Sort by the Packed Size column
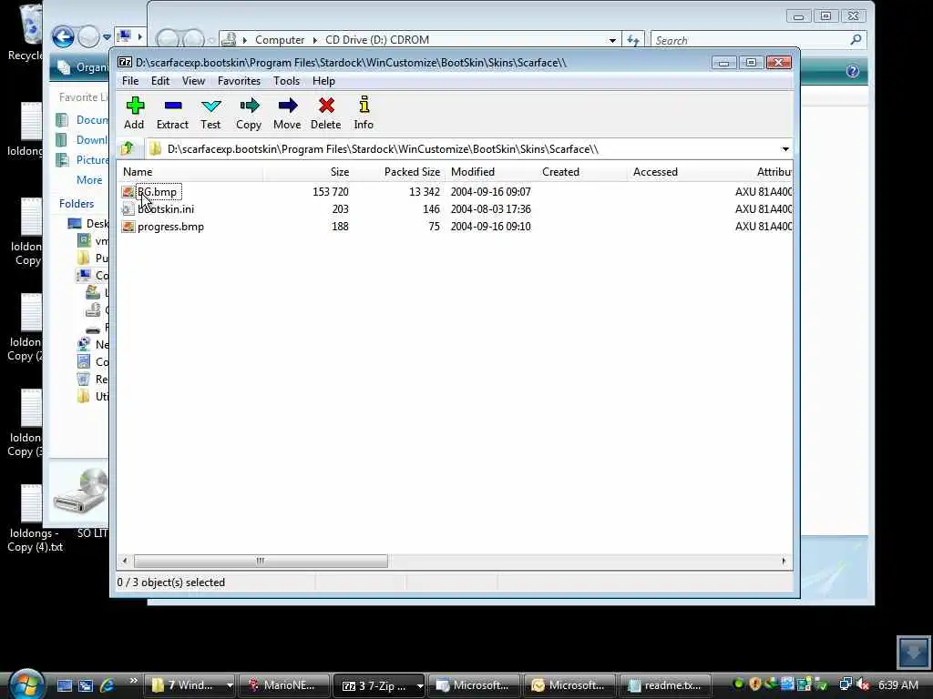 412,172
